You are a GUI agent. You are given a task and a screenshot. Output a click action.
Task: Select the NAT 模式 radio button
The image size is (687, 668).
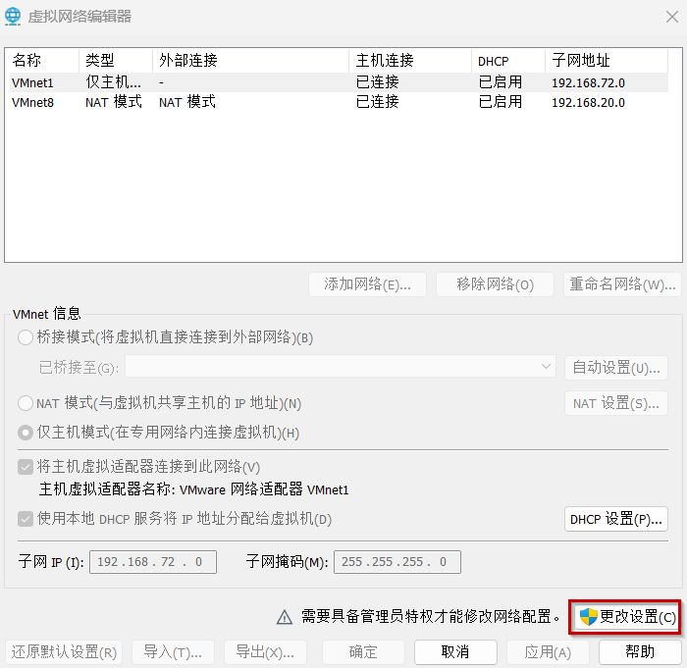[x=26, y=403]
